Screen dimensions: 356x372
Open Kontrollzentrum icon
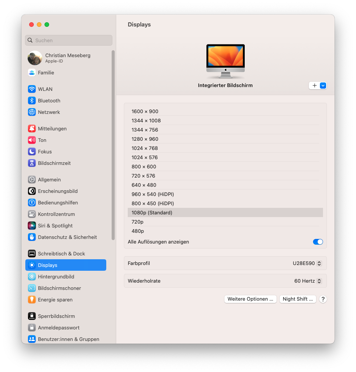pos(32,214)
